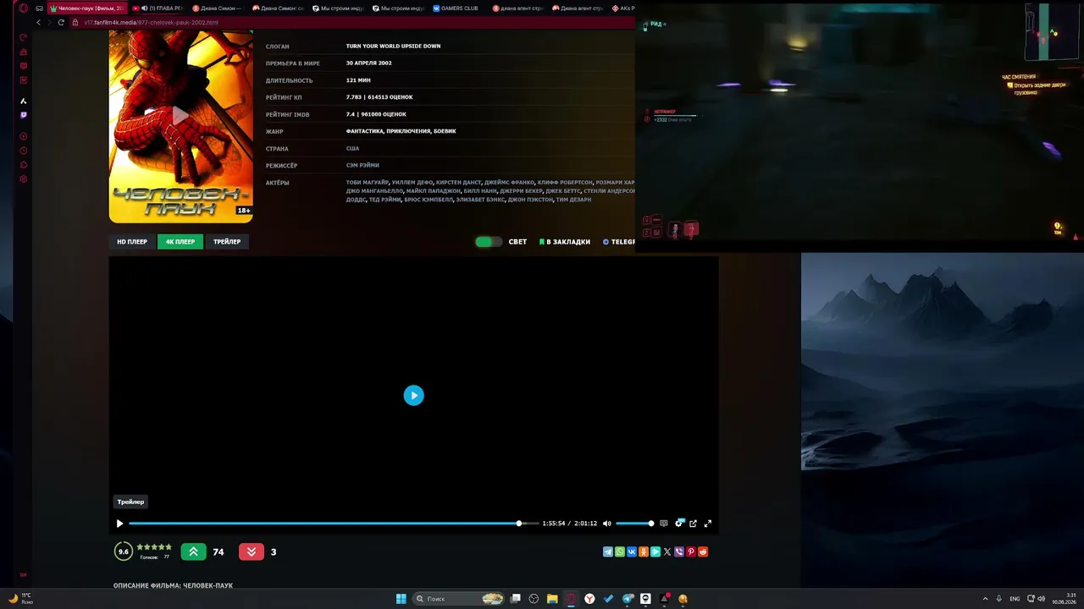Share via the Odnoklassniki icon
The height and width of the screenshot is (609, 1084).
[x=644, y=551]
